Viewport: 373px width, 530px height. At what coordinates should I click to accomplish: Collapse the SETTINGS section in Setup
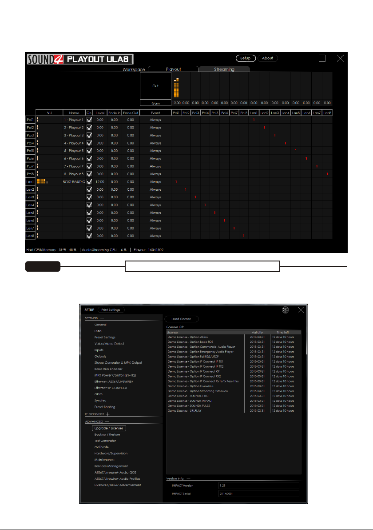click(102, 318)
